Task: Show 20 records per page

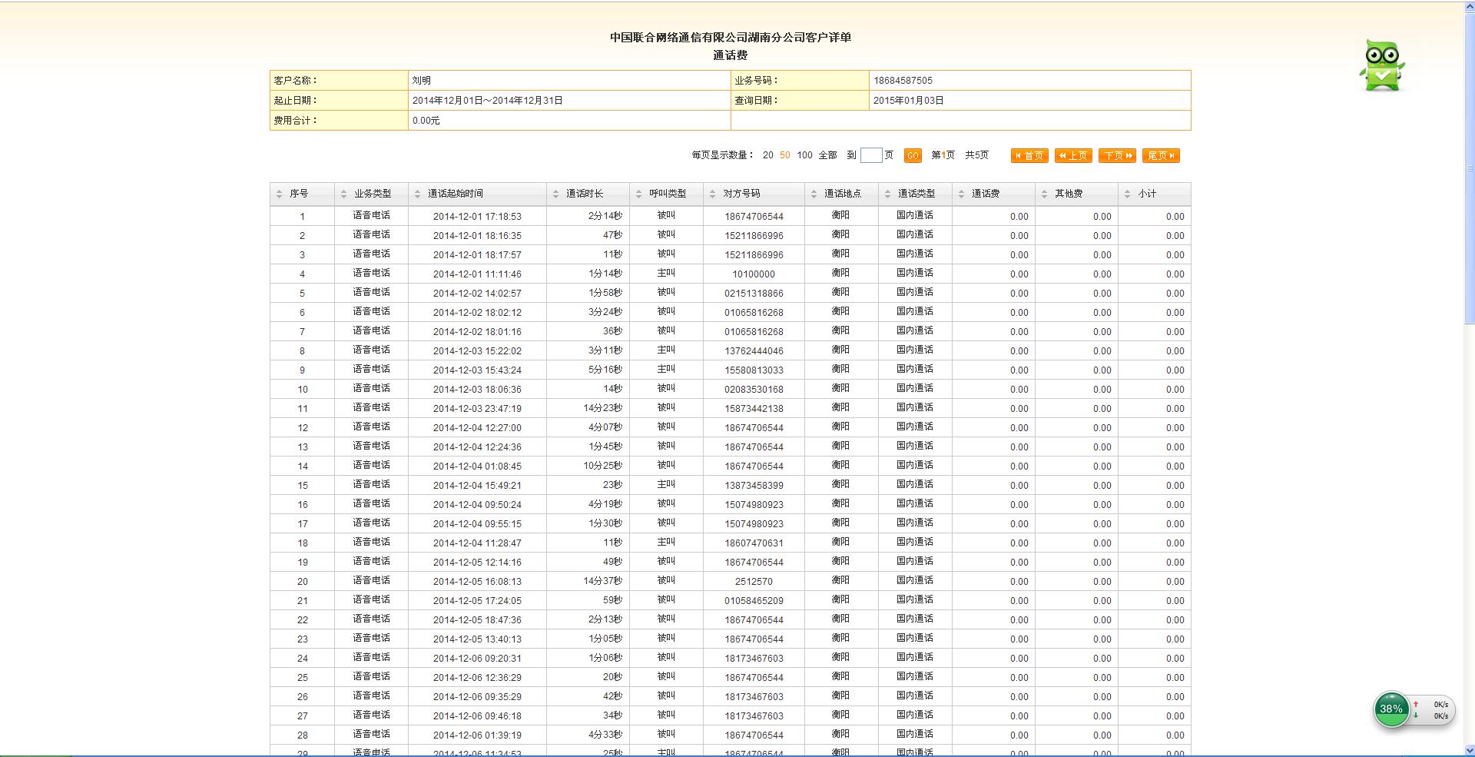Action: click(767, 155)
